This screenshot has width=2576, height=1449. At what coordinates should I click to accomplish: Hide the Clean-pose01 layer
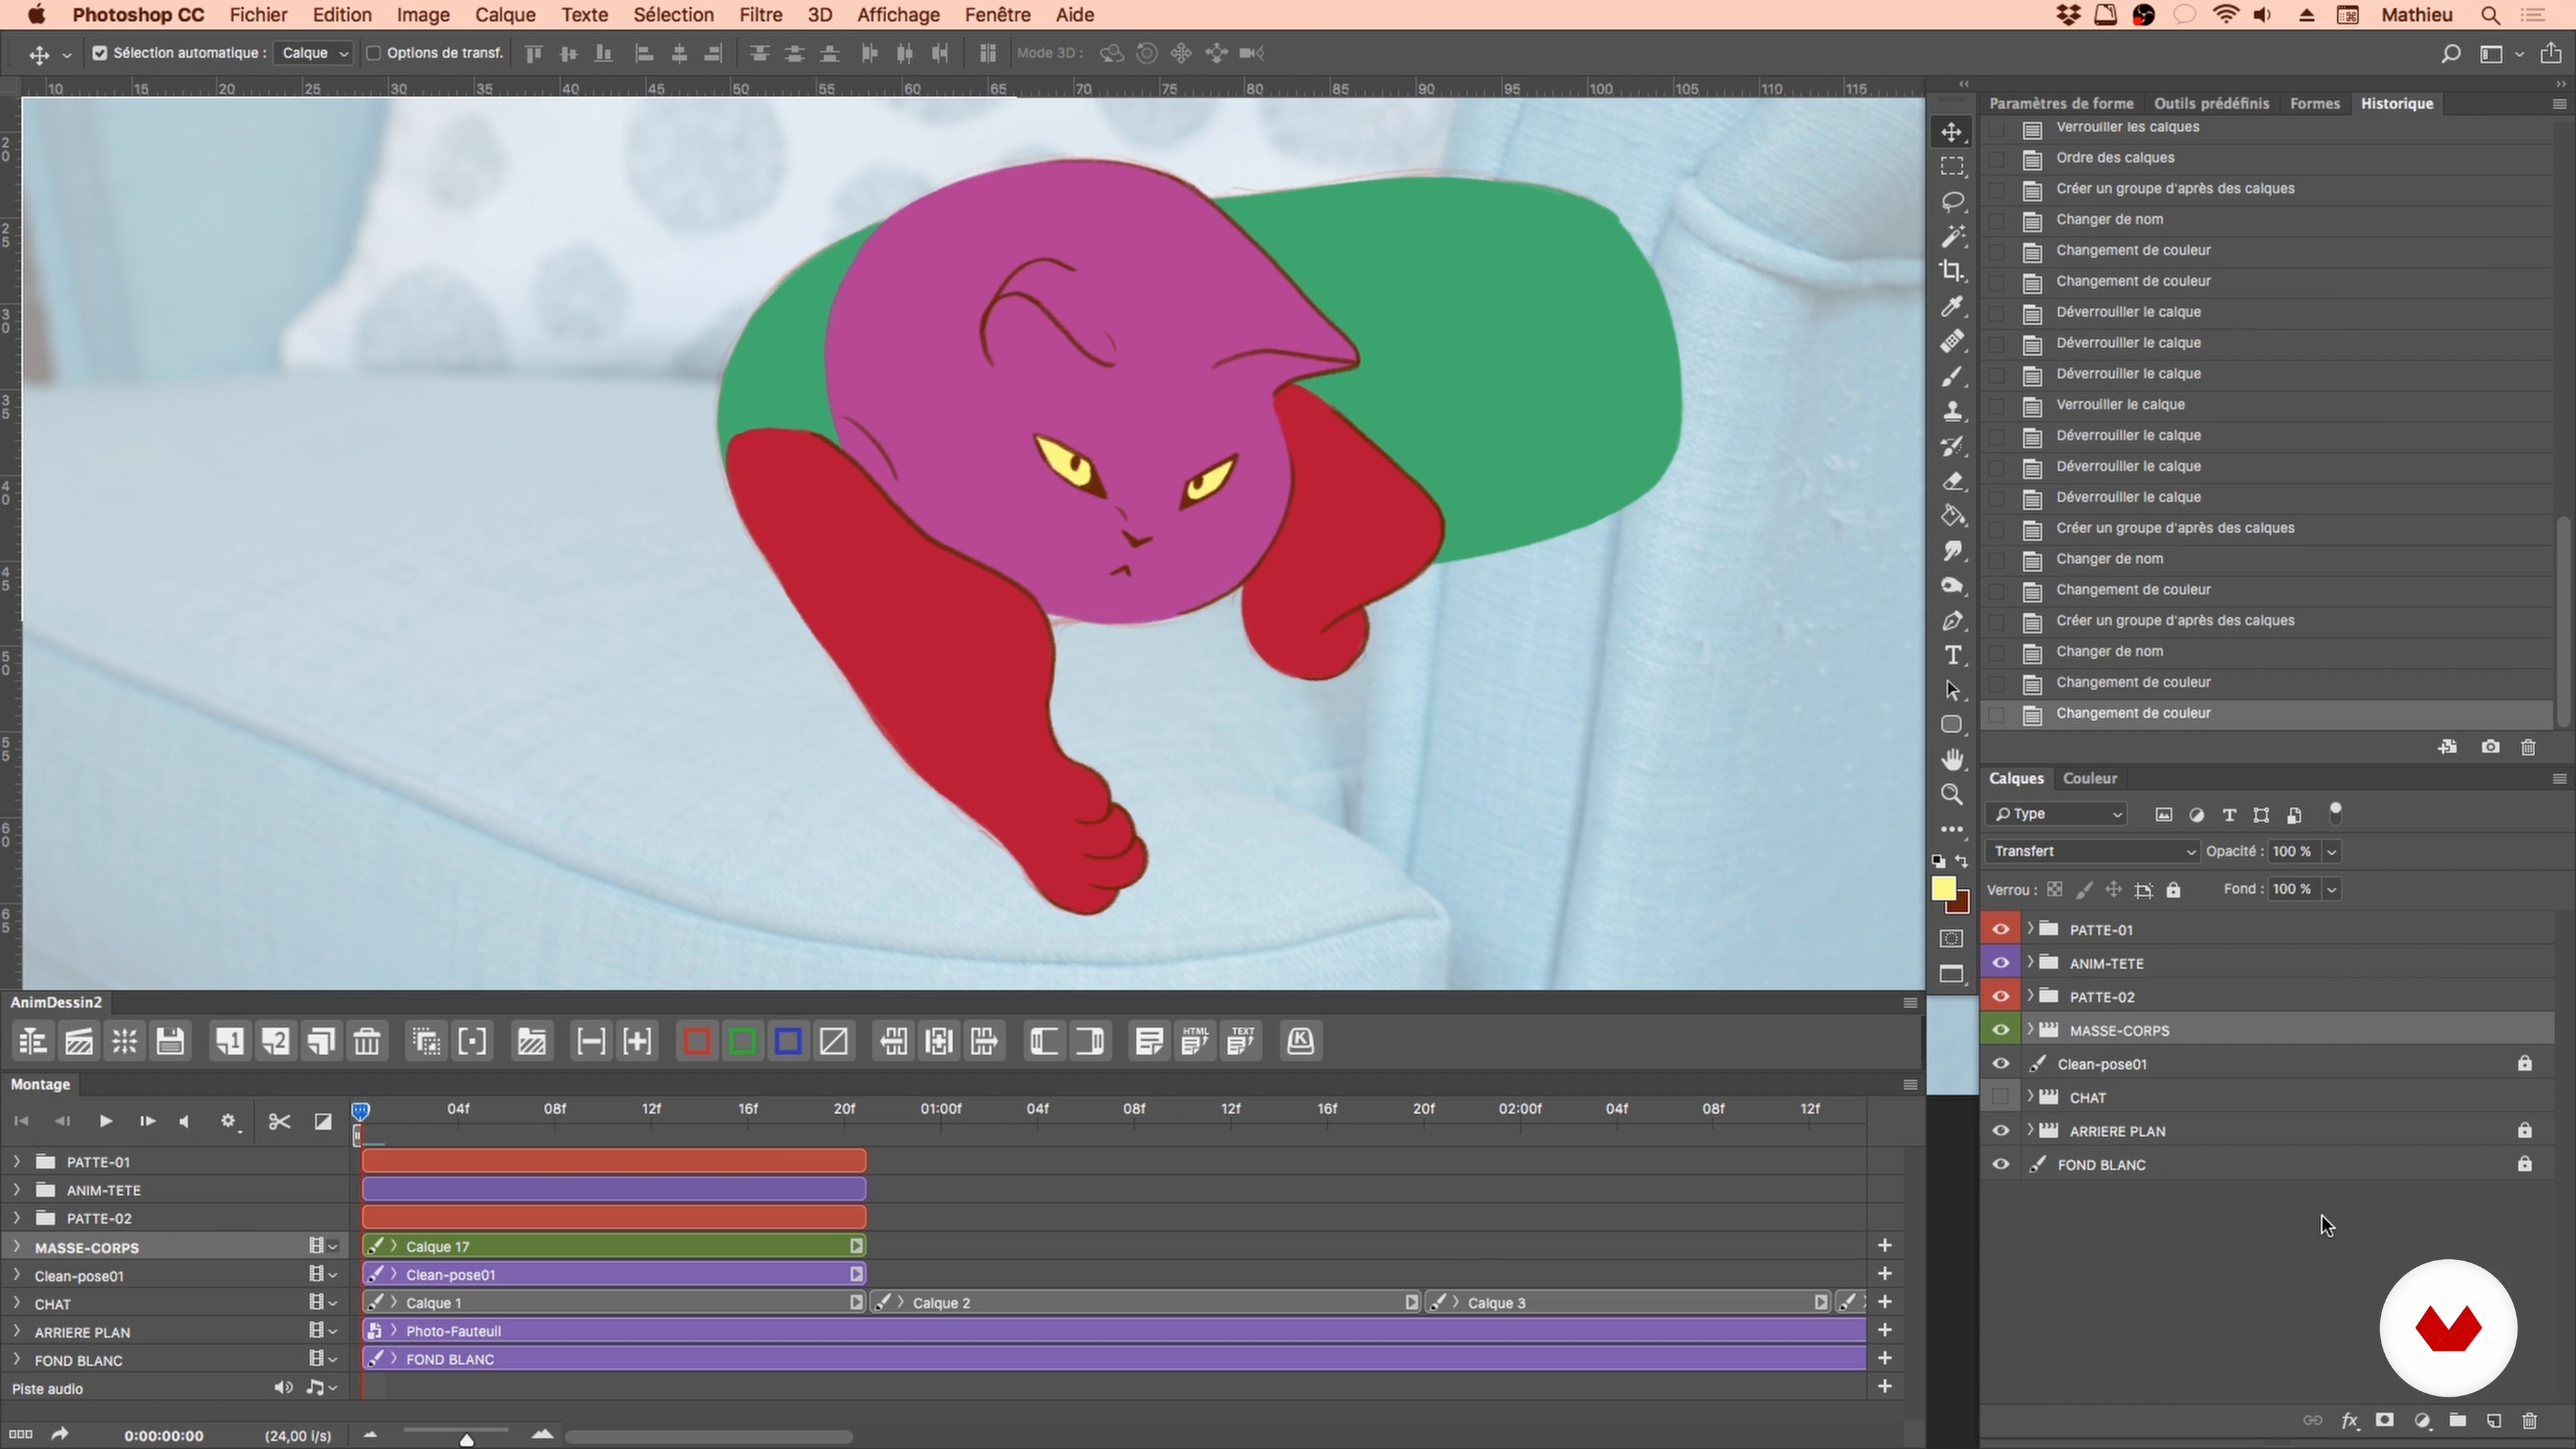(2000, 1064)
